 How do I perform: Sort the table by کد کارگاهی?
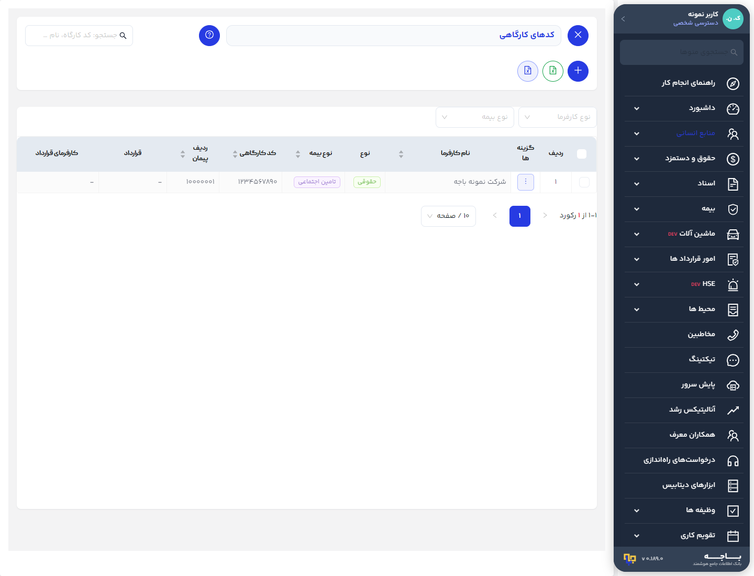click(235, 154)
